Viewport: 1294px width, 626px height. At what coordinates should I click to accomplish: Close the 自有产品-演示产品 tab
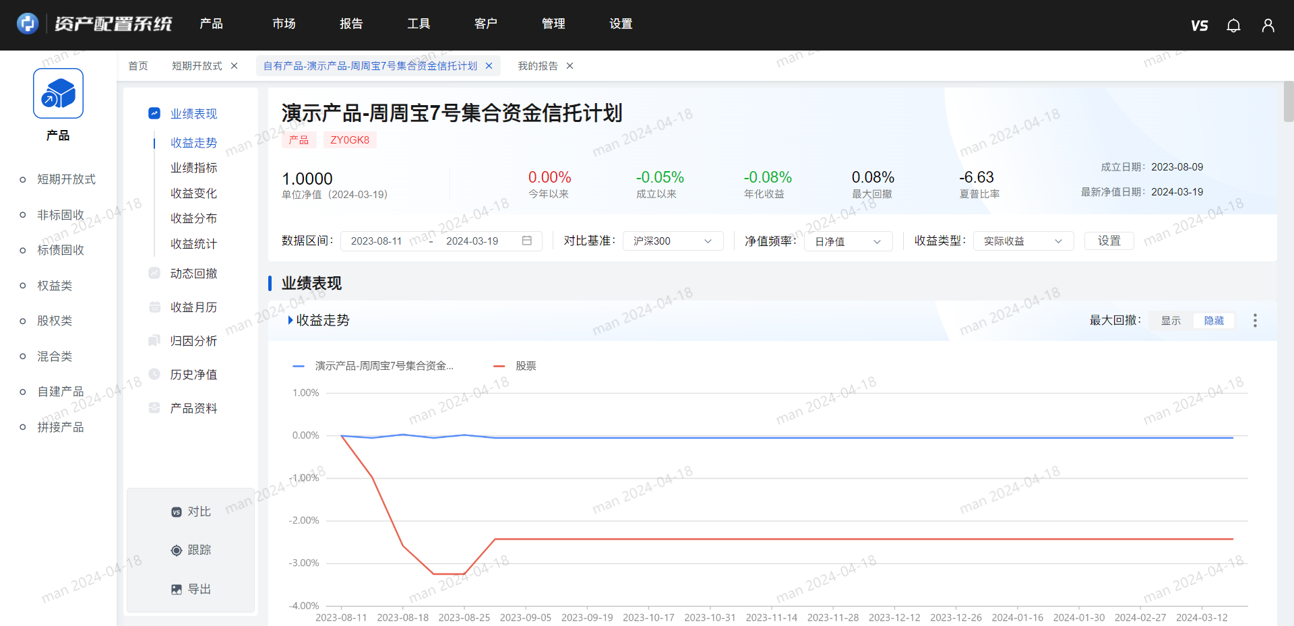point(489,66)
